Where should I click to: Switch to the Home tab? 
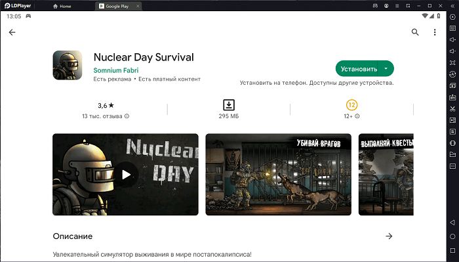(62, 6)
